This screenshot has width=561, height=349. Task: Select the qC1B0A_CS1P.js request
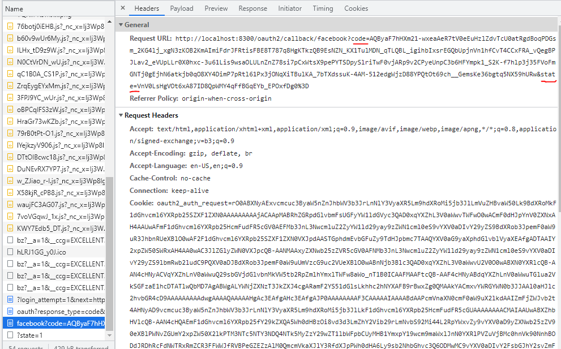click(x=54, y=74)
